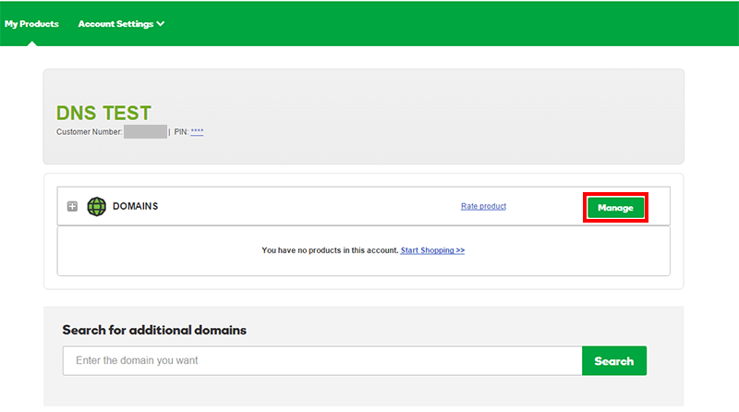Focus the 'Enter the domain you want' field

pyautogui.click(x=321, y=360)
